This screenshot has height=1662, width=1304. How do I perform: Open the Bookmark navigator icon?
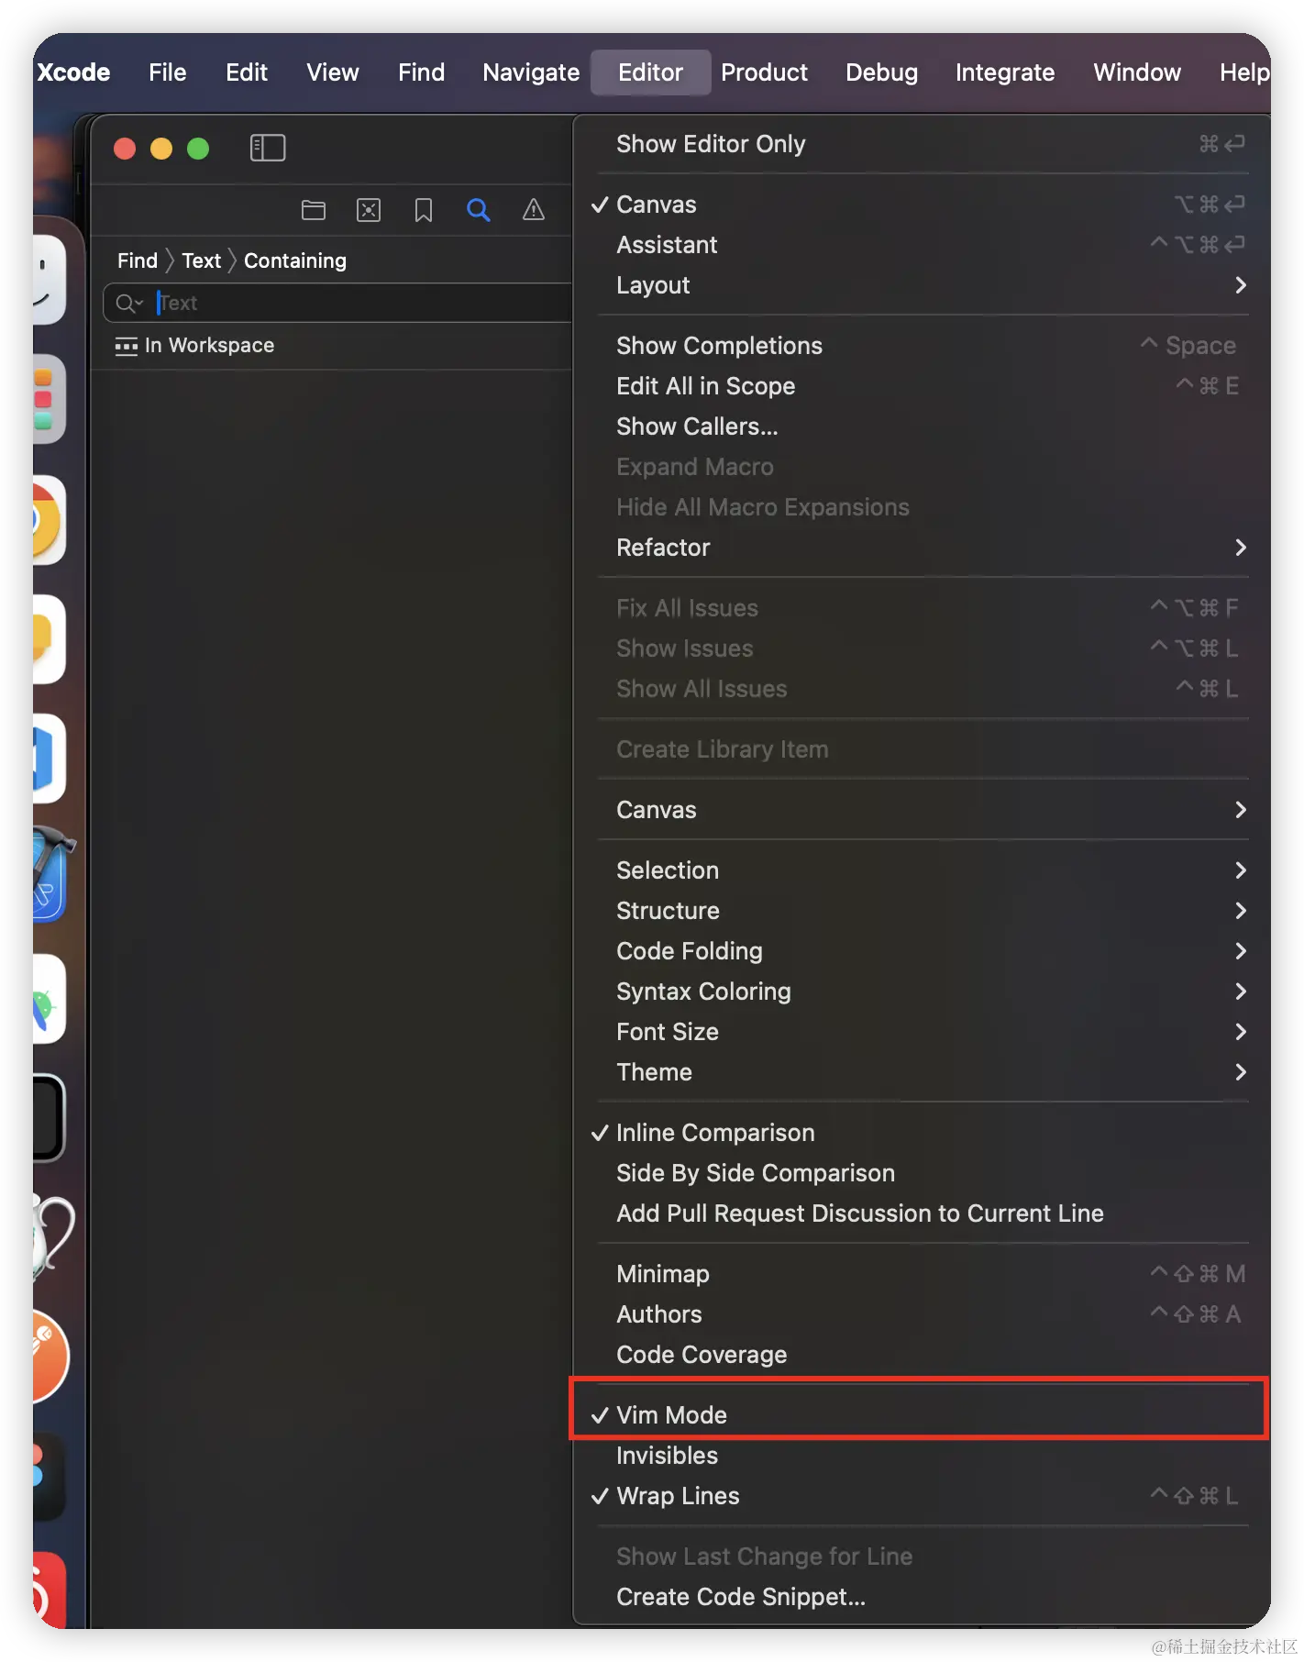tap(423, 210)
